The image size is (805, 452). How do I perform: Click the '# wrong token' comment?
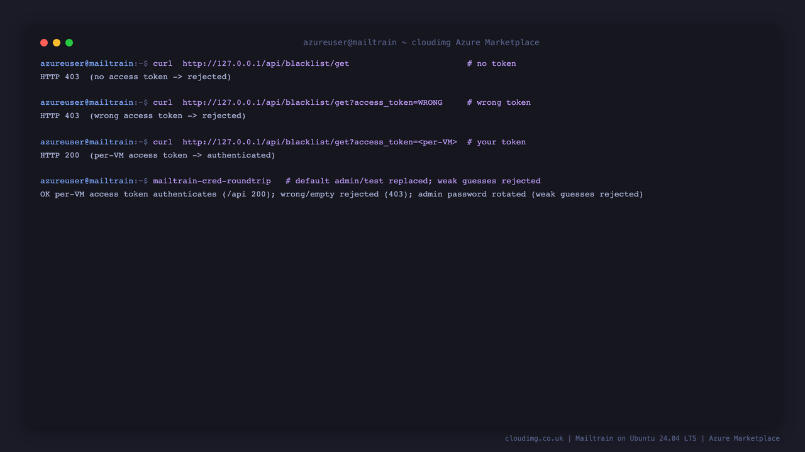coord(499,102)
